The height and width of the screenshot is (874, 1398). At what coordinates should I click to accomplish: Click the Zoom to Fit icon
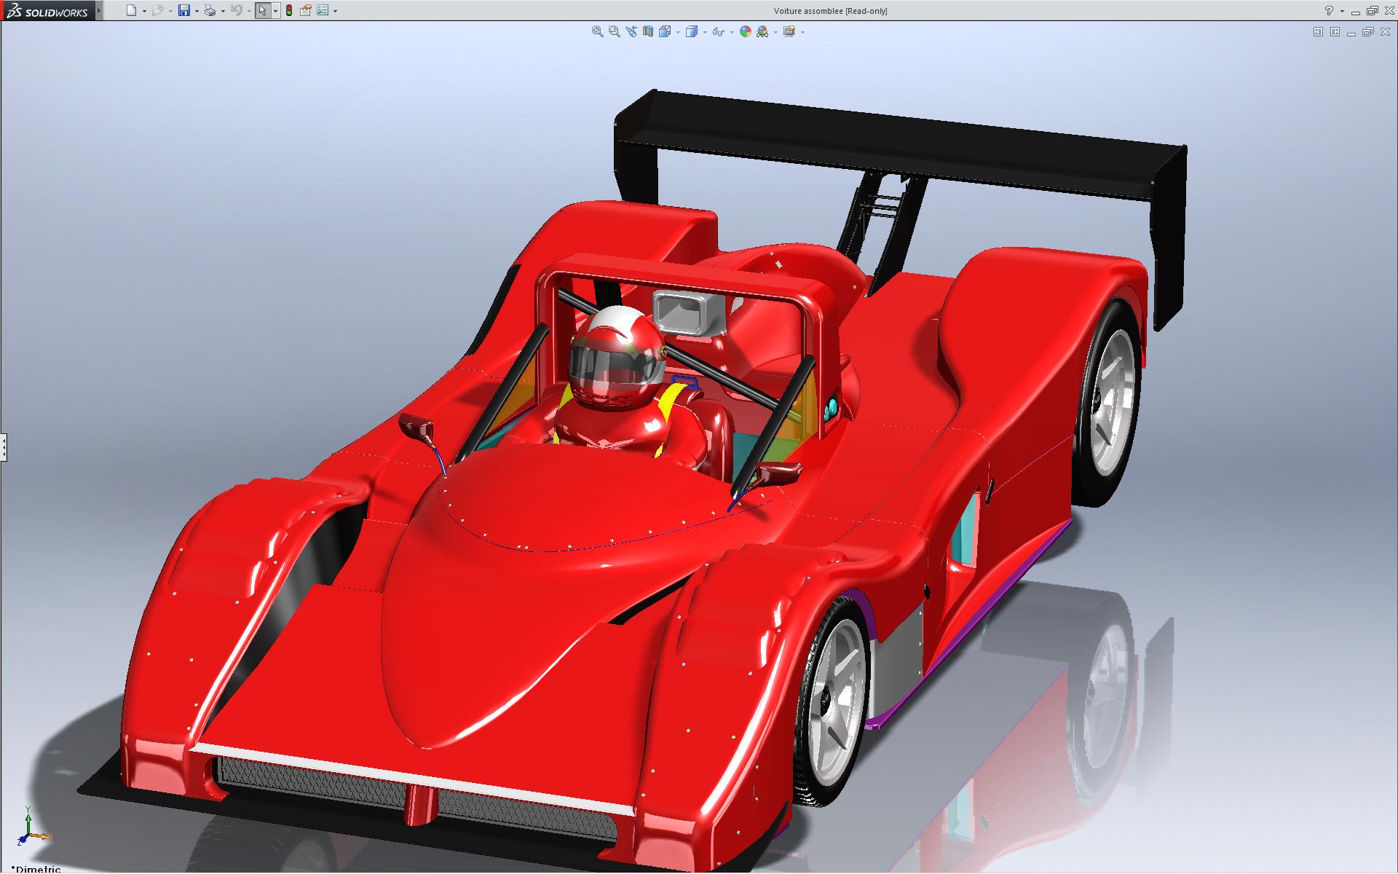[x=597, y=31]
